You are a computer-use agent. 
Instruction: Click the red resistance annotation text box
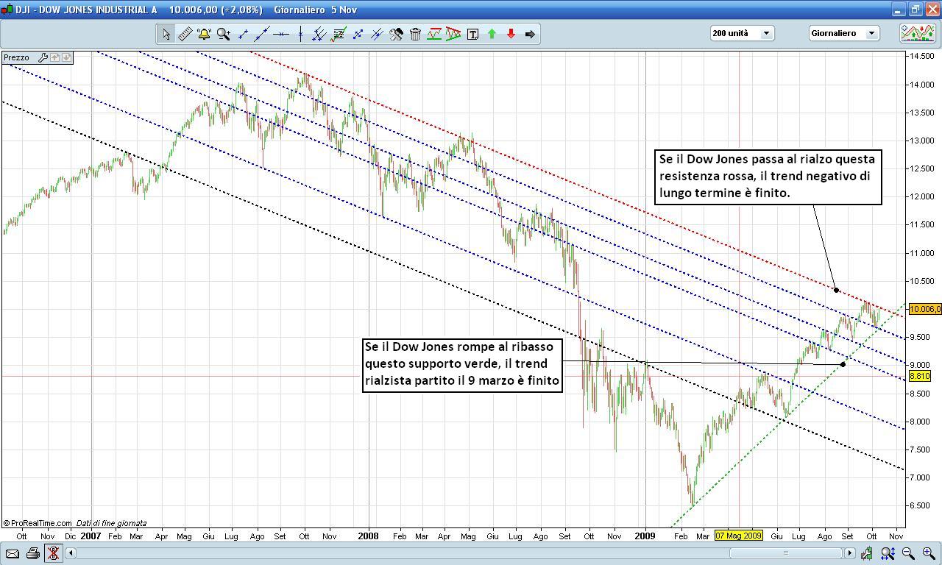click(x=768, y=177)
